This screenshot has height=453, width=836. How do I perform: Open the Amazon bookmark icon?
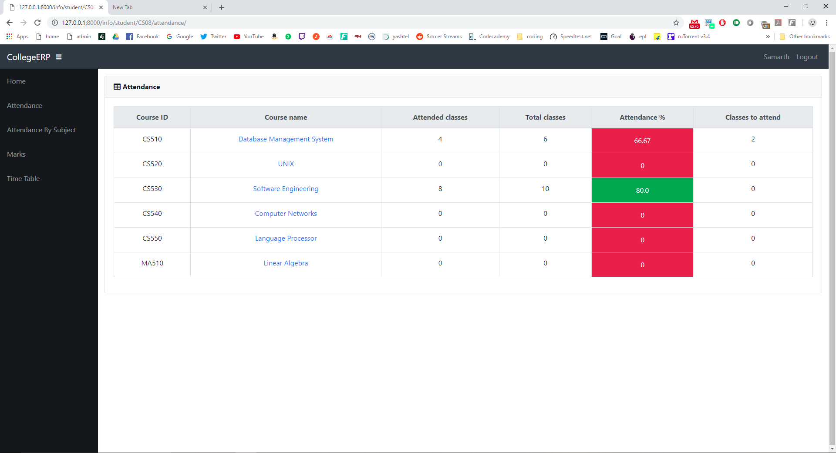(274, 37)
